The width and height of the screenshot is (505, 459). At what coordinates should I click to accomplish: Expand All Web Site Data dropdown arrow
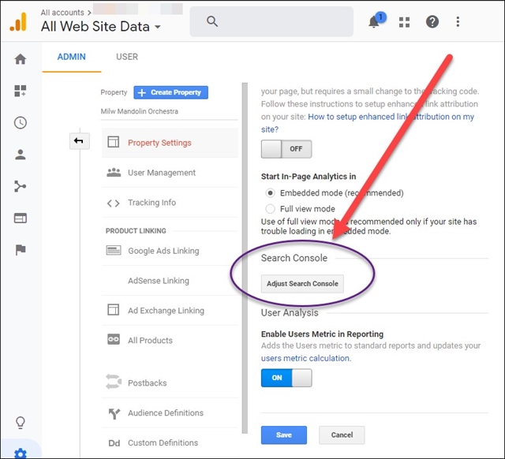(x=158, y=27)
